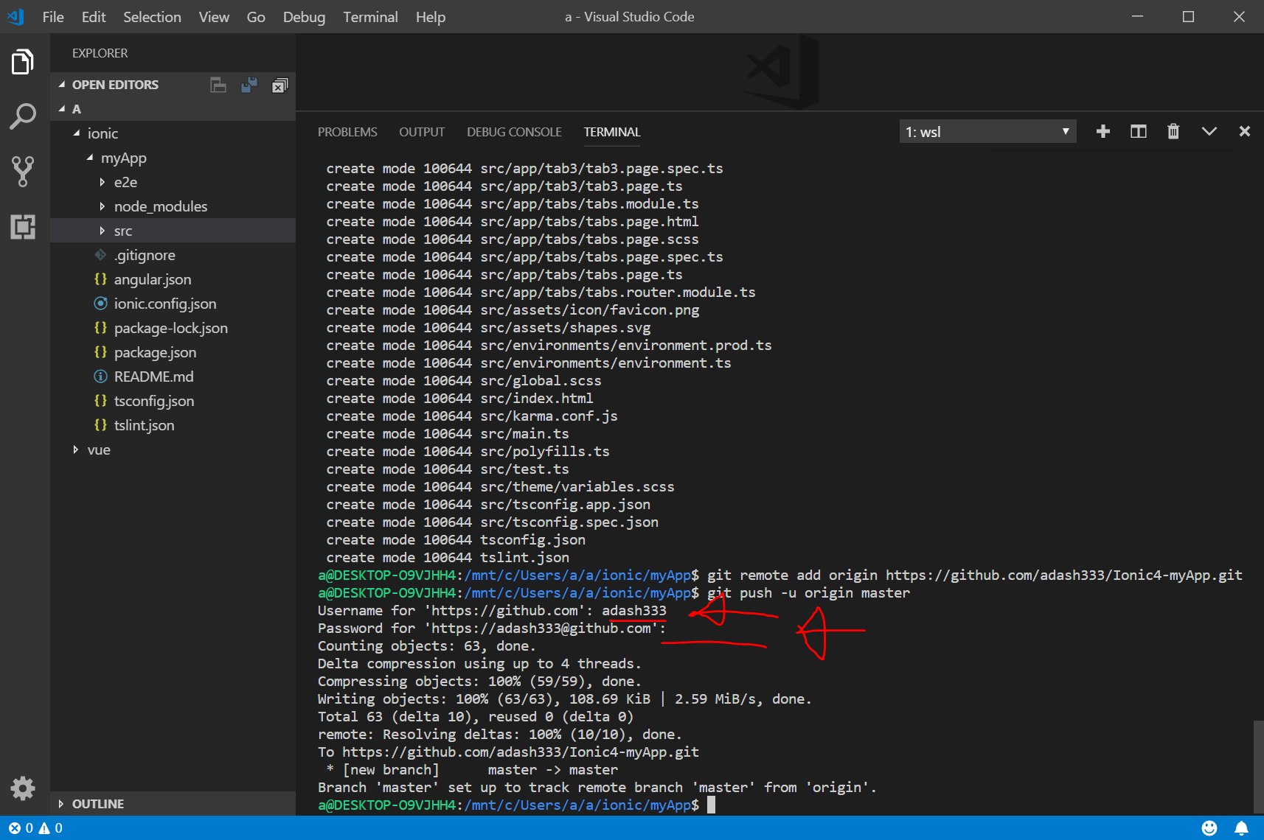Click the Save All icon in Open Editors
This screenshot has width=1264, height=840.
[249, 85]
